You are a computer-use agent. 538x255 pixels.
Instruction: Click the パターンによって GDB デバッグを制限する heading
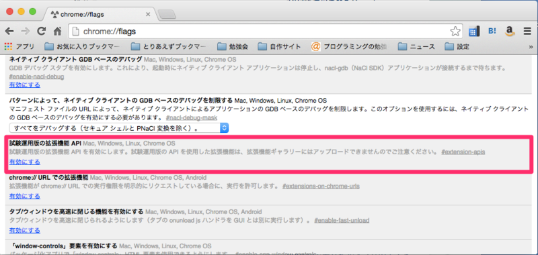(x=121, y=100)
